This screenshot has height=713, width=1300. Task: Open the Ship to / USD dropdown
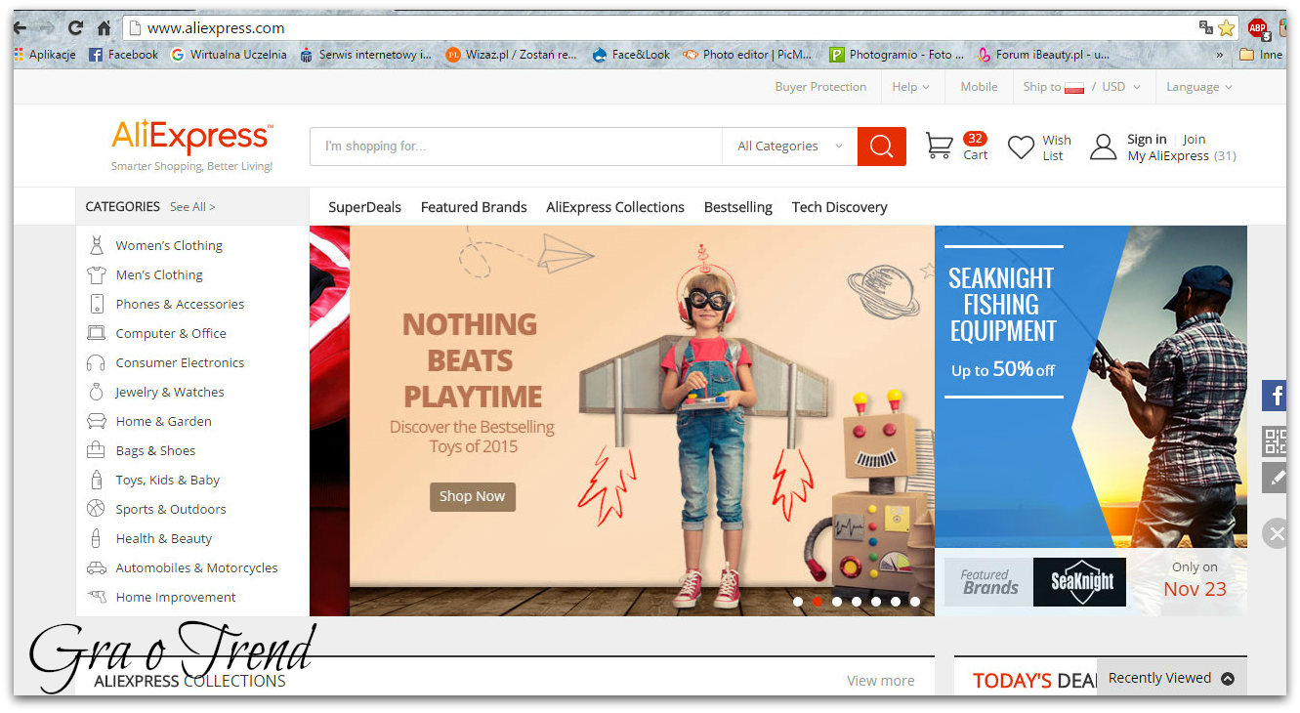pos(1081,87)
